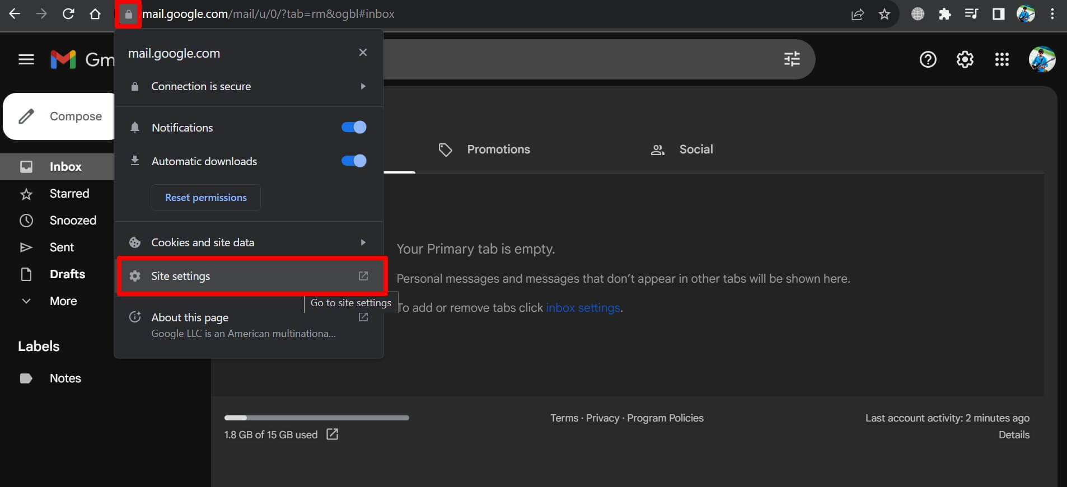Open About this page entry
Image resolution: width=1067 pixels, height=487 pixels.
pyautogui.click(x=249, y=325)
